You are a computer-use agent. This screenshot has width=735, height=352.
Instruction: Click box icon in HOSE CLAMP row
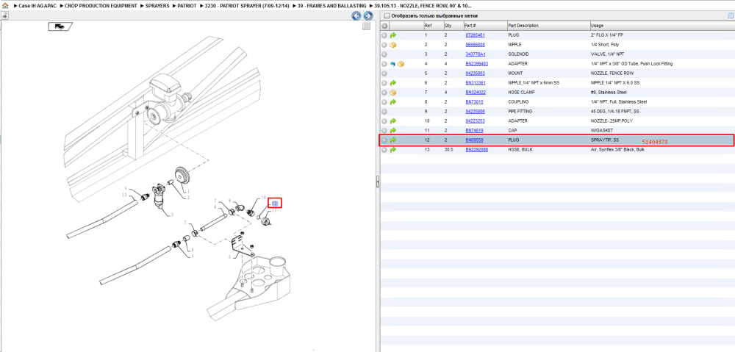pyautogui.click(x=392, y=93)
